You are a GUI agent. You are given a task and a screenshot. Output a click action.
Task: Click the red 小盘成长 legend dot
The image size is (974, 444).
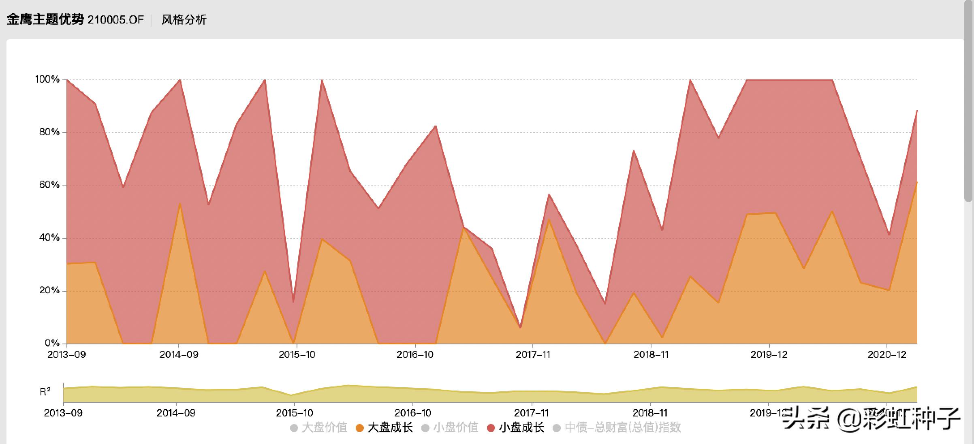pos(491,428)
